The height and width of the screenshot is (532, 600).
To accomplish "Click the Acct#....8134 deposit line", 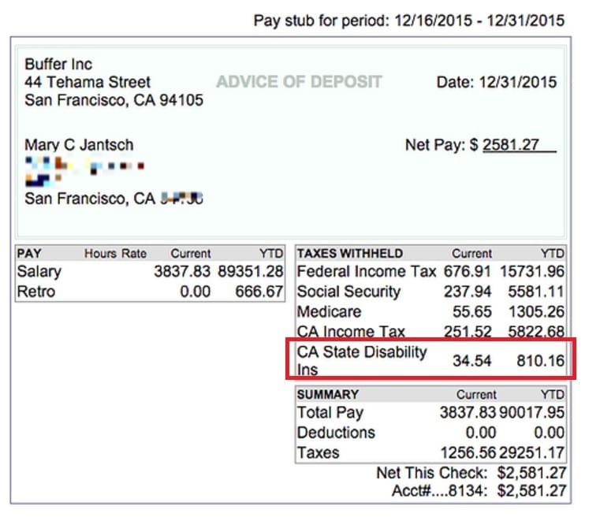I will coord(479,491).
